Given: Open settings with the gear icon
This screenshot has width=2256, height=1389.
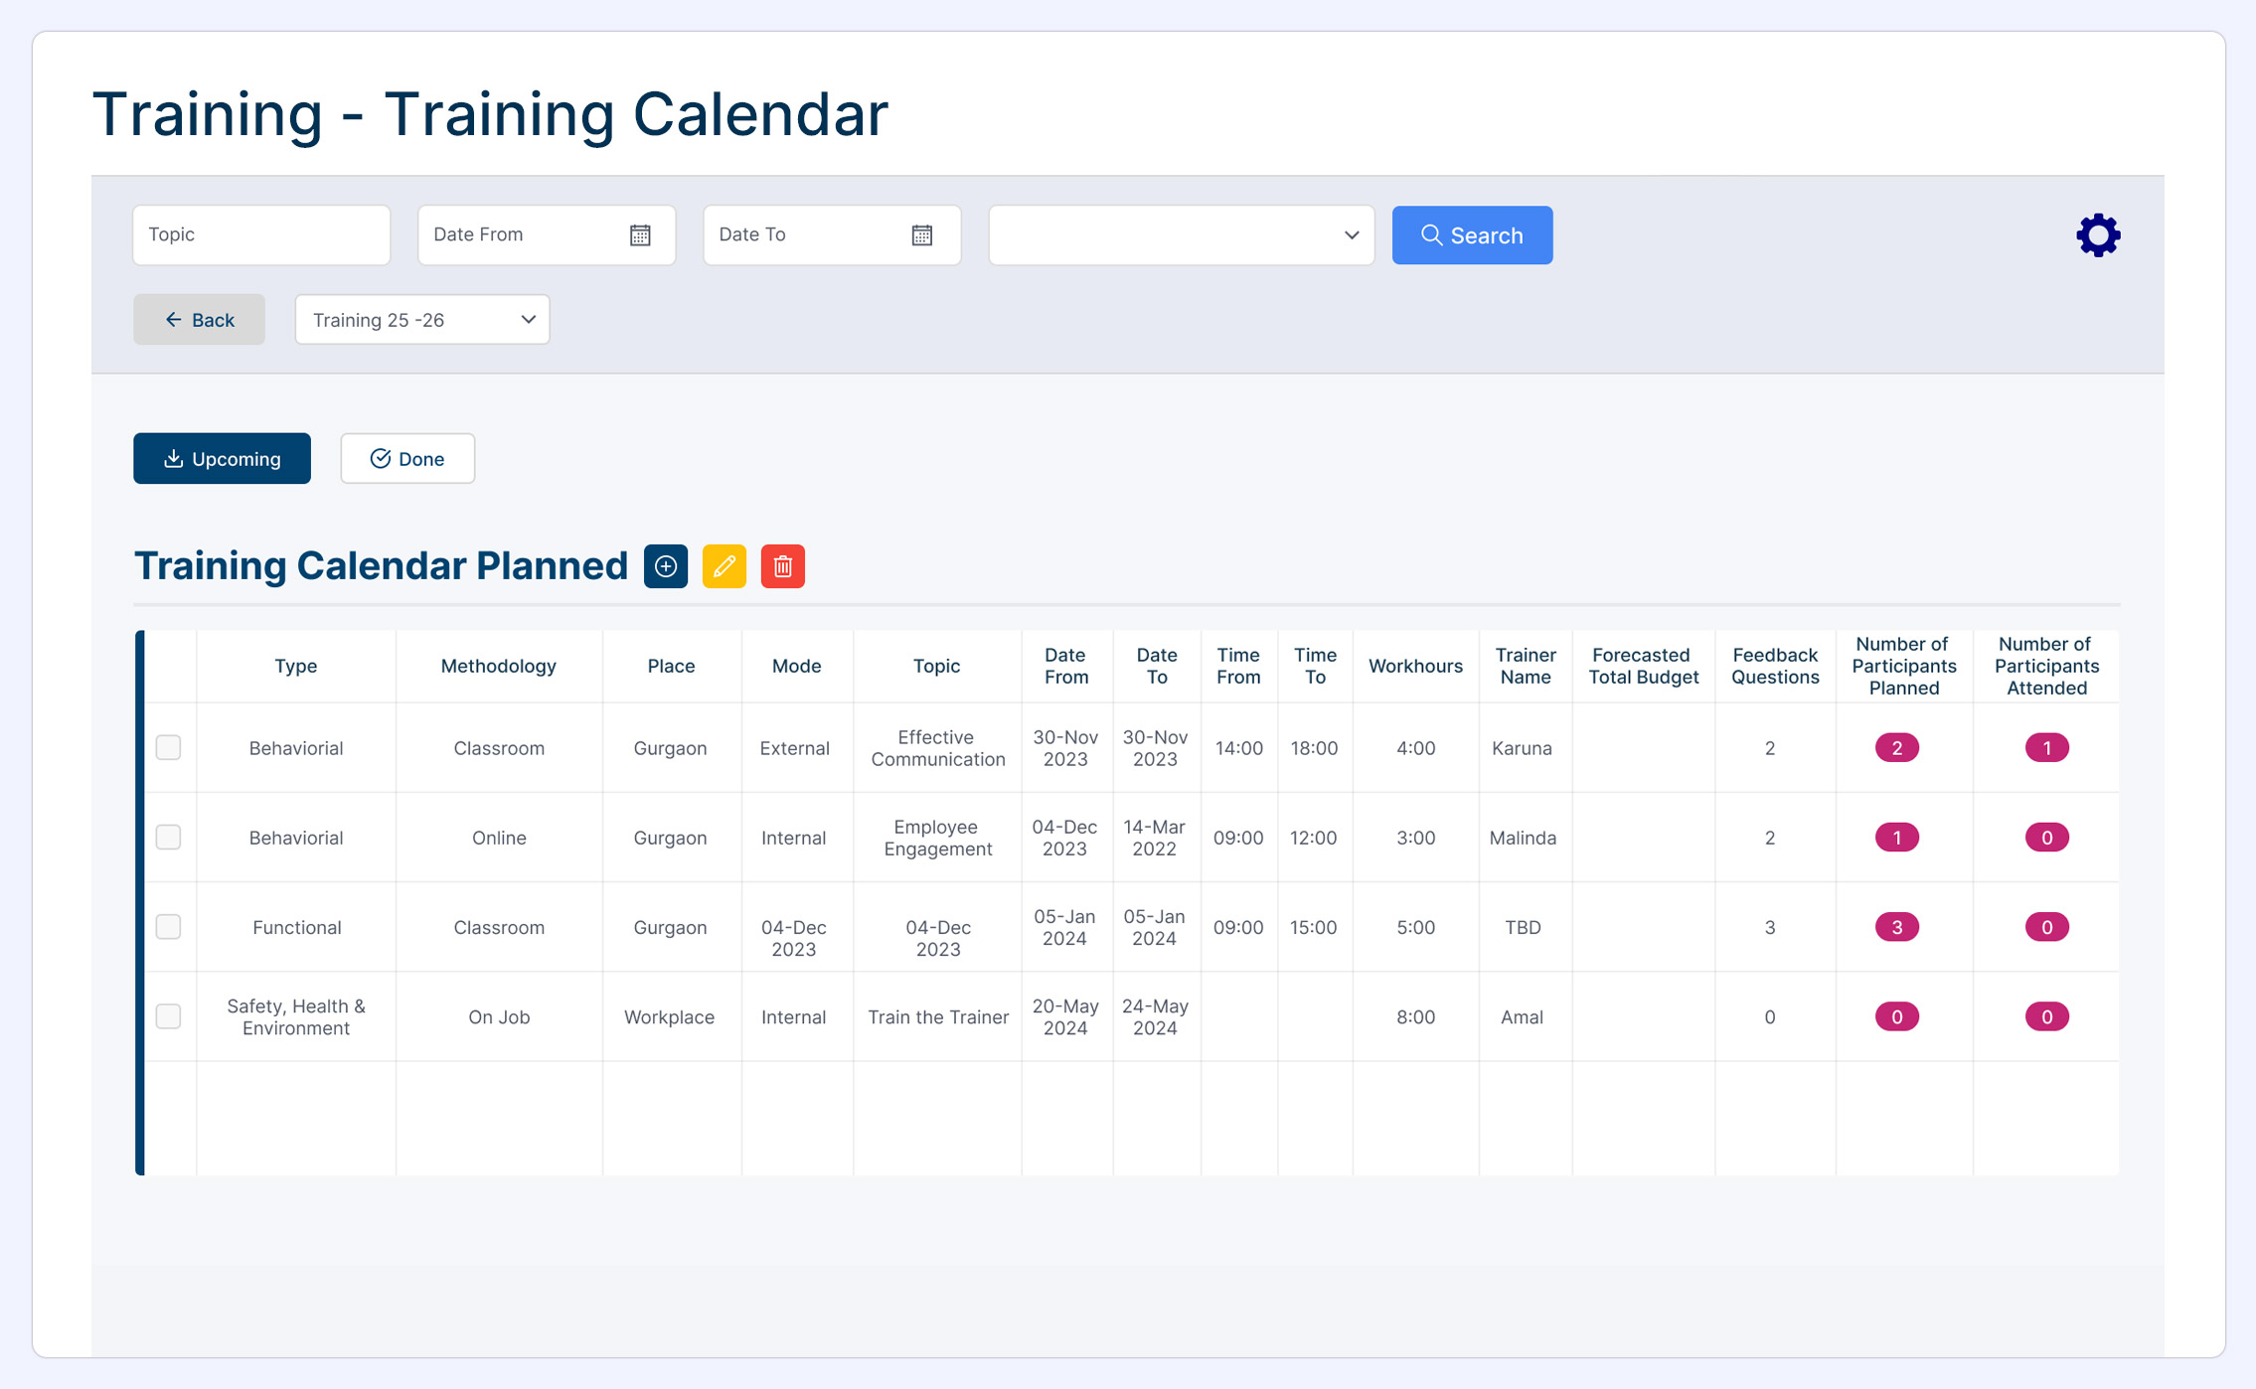Looking at the screenshot, I should [x=2098, y=235].
